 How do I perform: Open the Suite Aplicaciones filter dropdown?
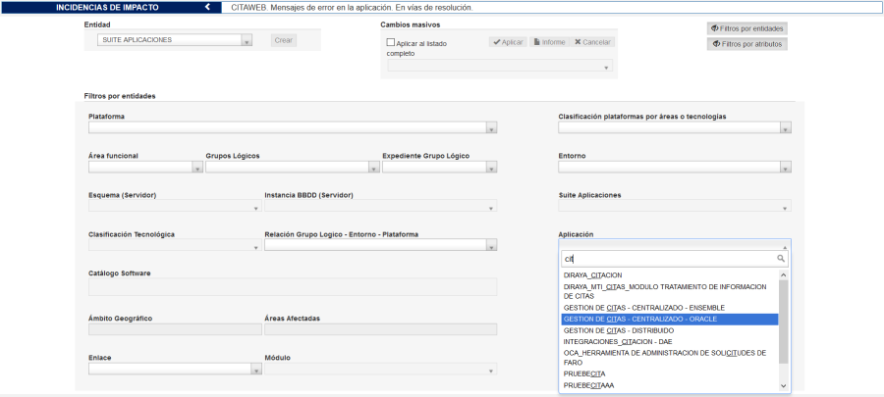point(675,206)
